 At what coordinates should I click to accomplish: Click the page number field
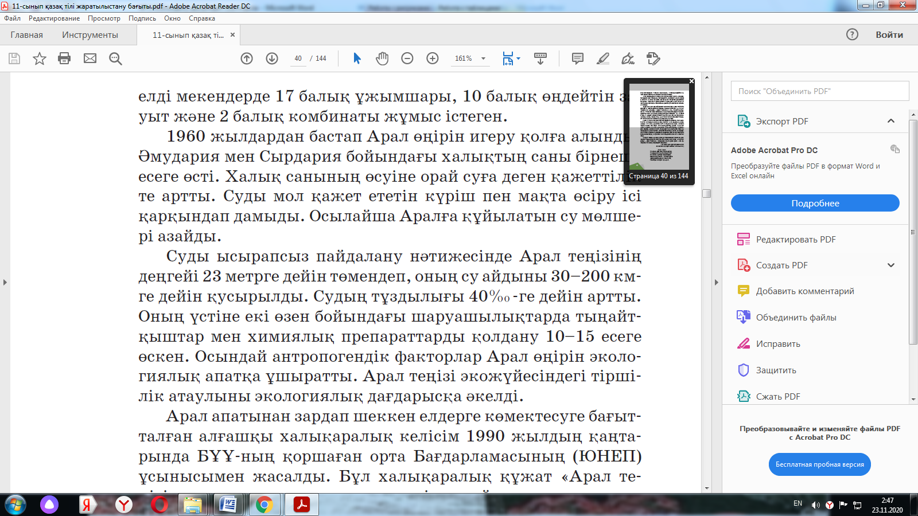pos(298,58)
